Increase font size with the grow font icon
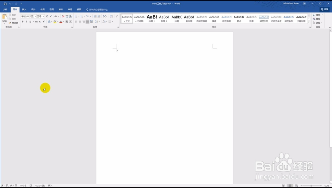Screen dimensions: 332x188 (x=47, y=16)
